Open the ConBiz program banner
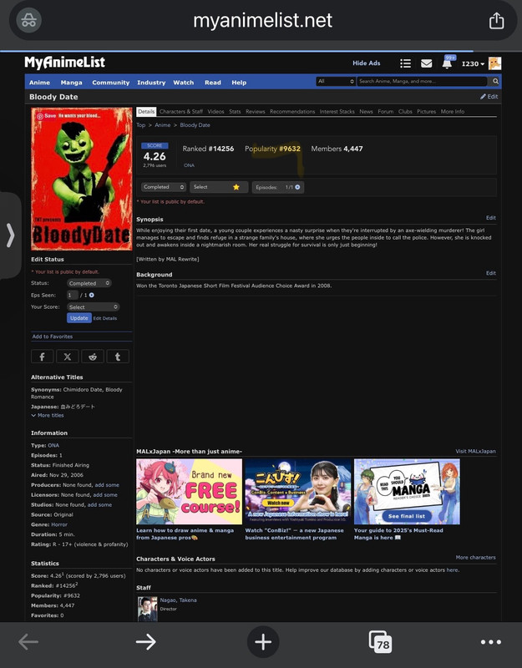The image size is (522, 668). coord(298,492)
